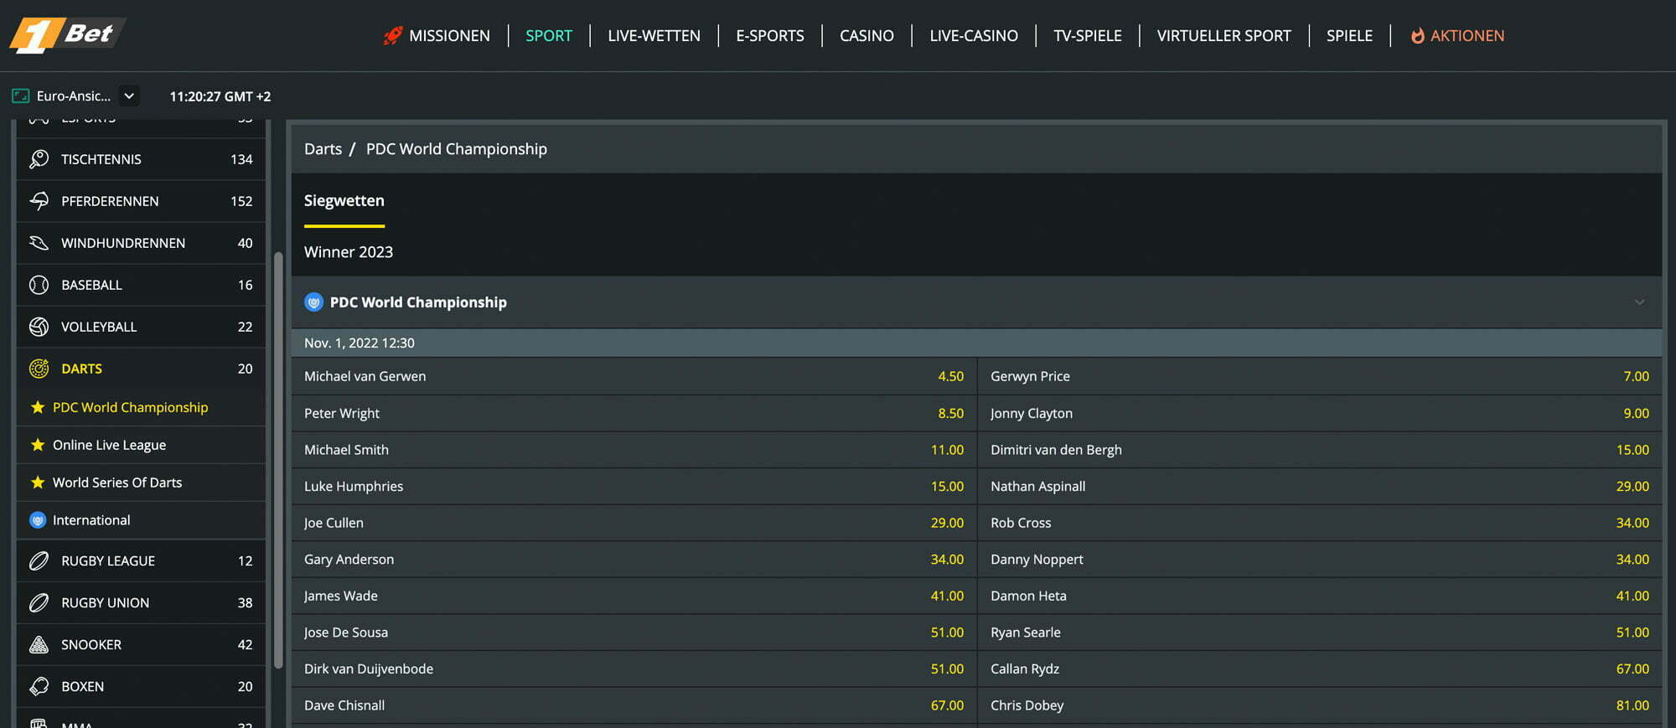Click the Tischtennis paddle icon
The height and width of the screenshot is (728, 1676).
pyautogui.click(x=39, y=158)
